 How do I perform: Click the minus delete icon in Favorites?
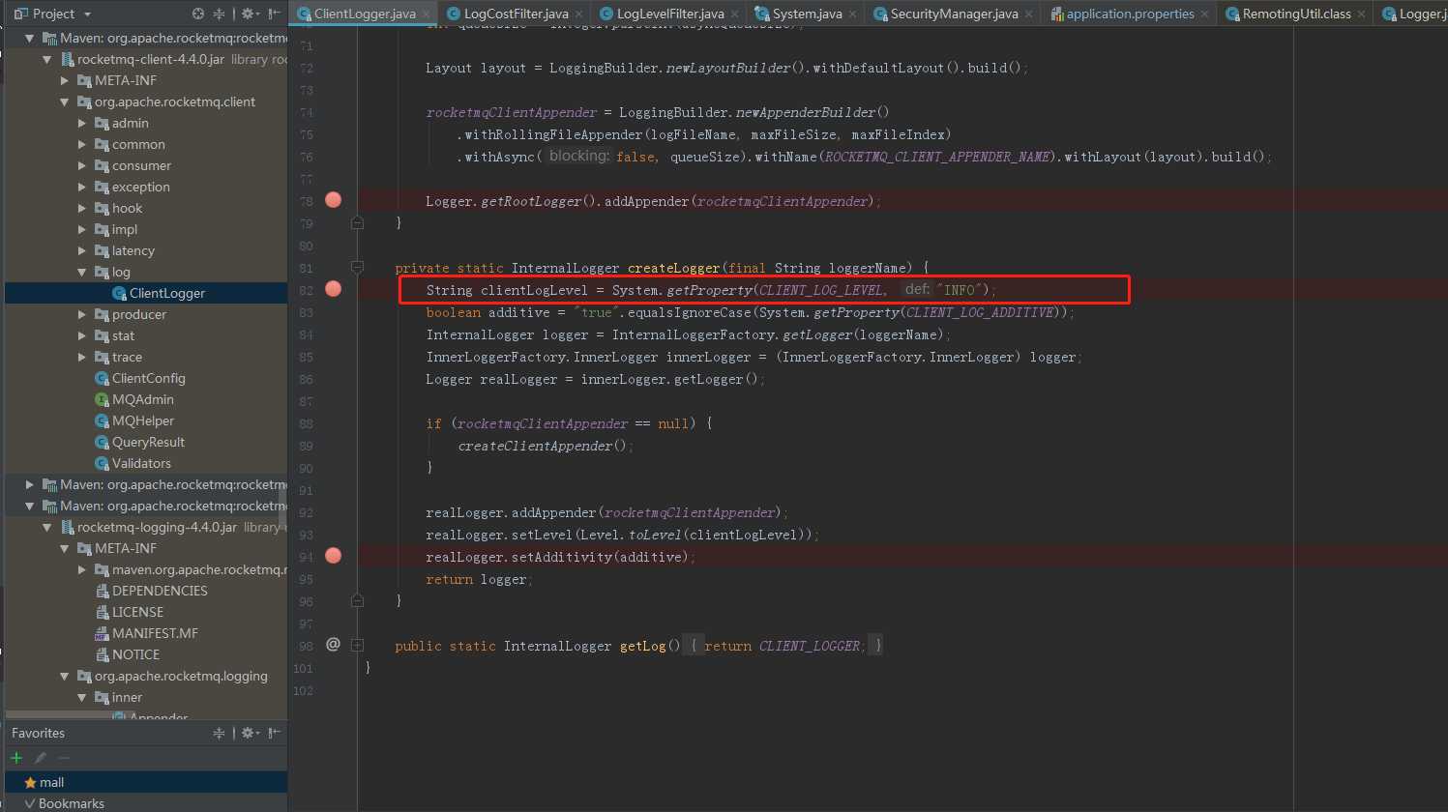click(64, 758)
